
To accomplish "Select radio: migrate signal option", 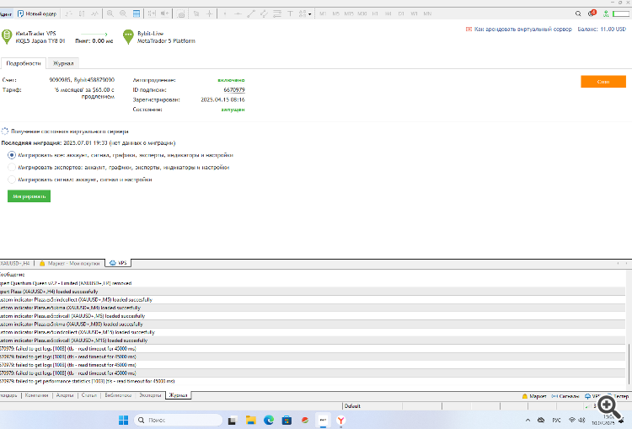I will point(12,180).
